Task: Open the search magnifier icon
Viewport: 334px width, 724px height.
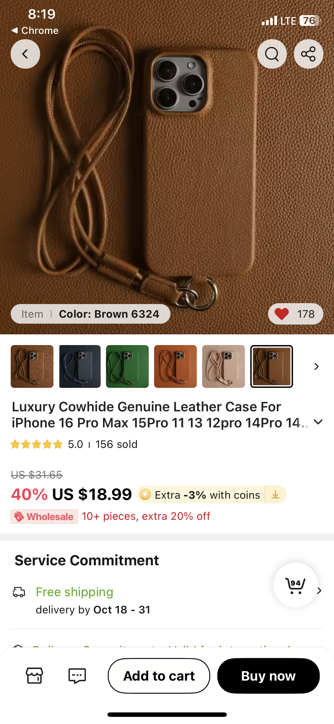Action: 272,54
